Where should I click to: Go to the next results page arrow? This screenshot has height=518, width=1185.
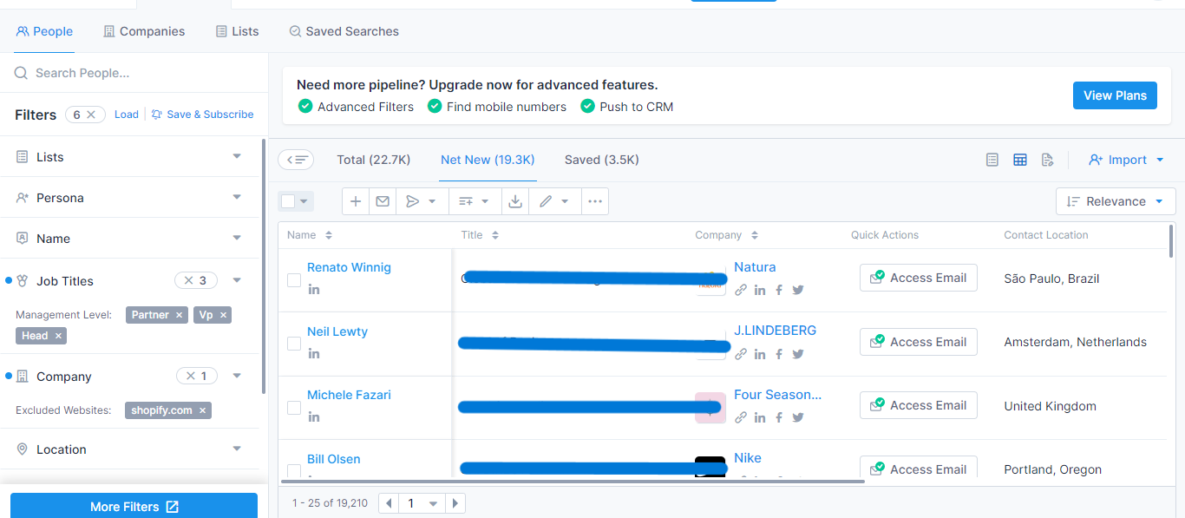point(455,503)
